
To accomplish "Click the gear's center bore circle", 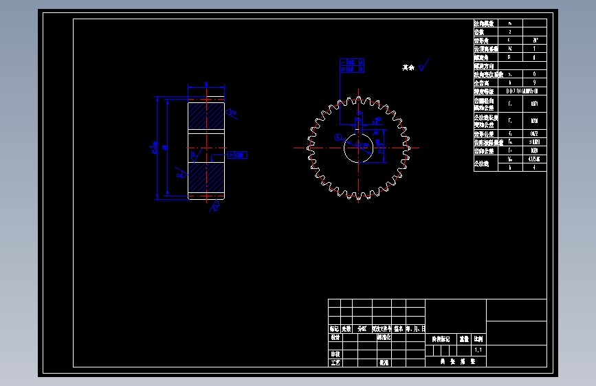I will [358, 148].
